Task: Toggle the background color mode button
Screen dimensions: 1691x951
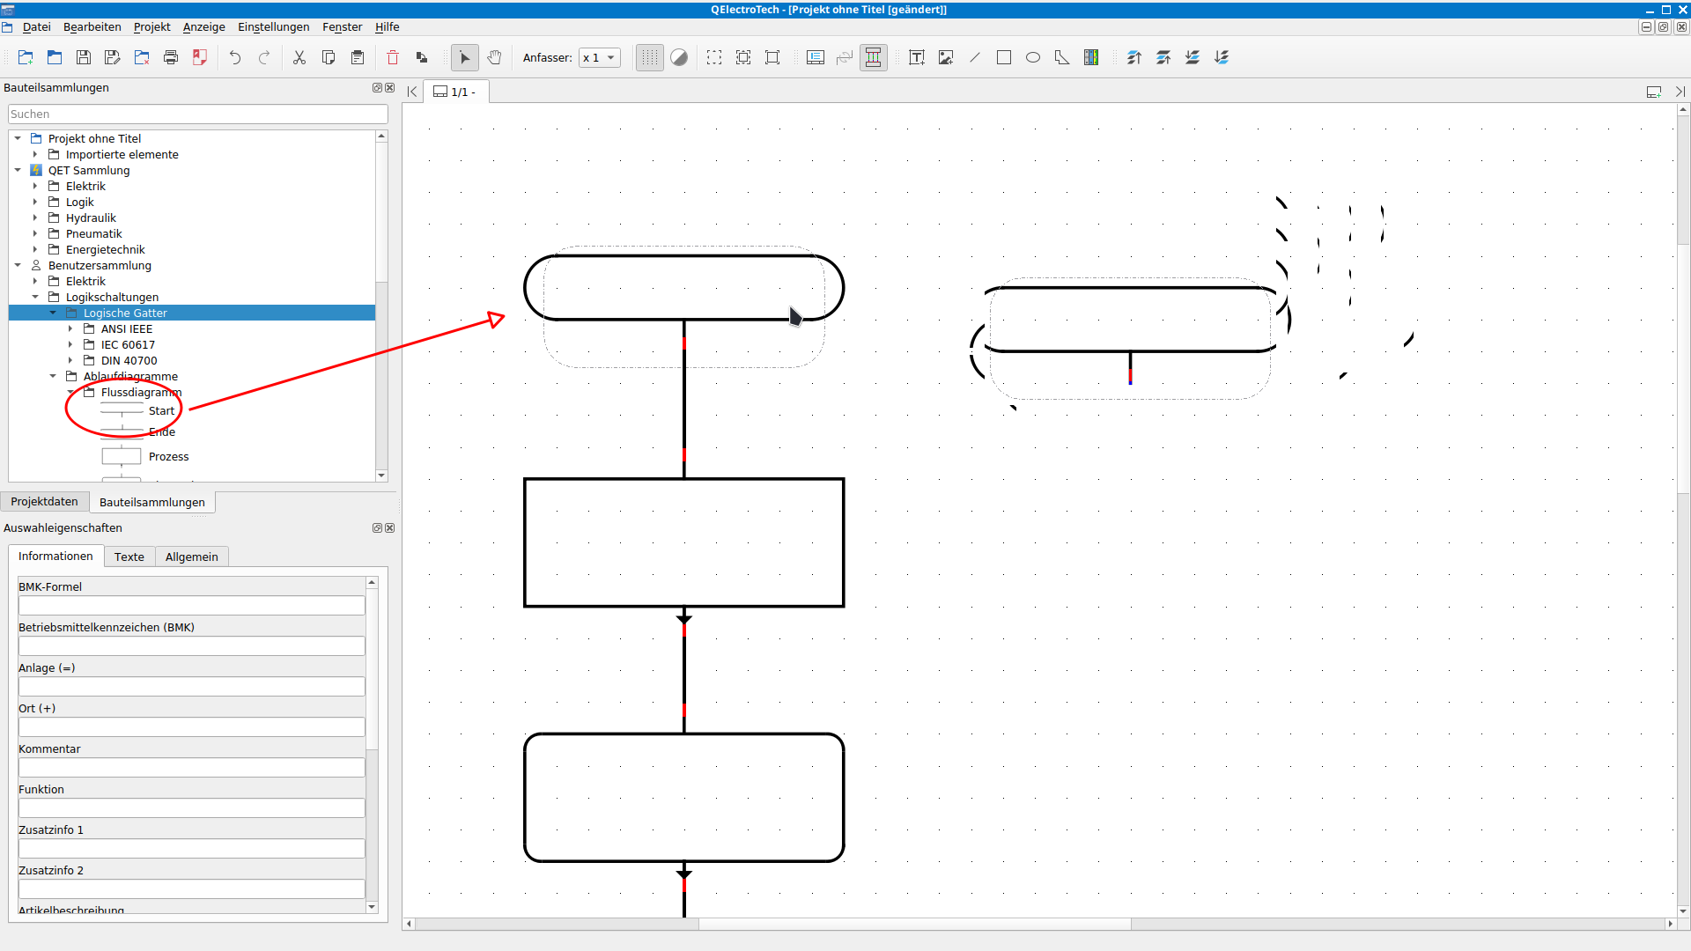Action: pyautogui.click(x=679, y=57)
